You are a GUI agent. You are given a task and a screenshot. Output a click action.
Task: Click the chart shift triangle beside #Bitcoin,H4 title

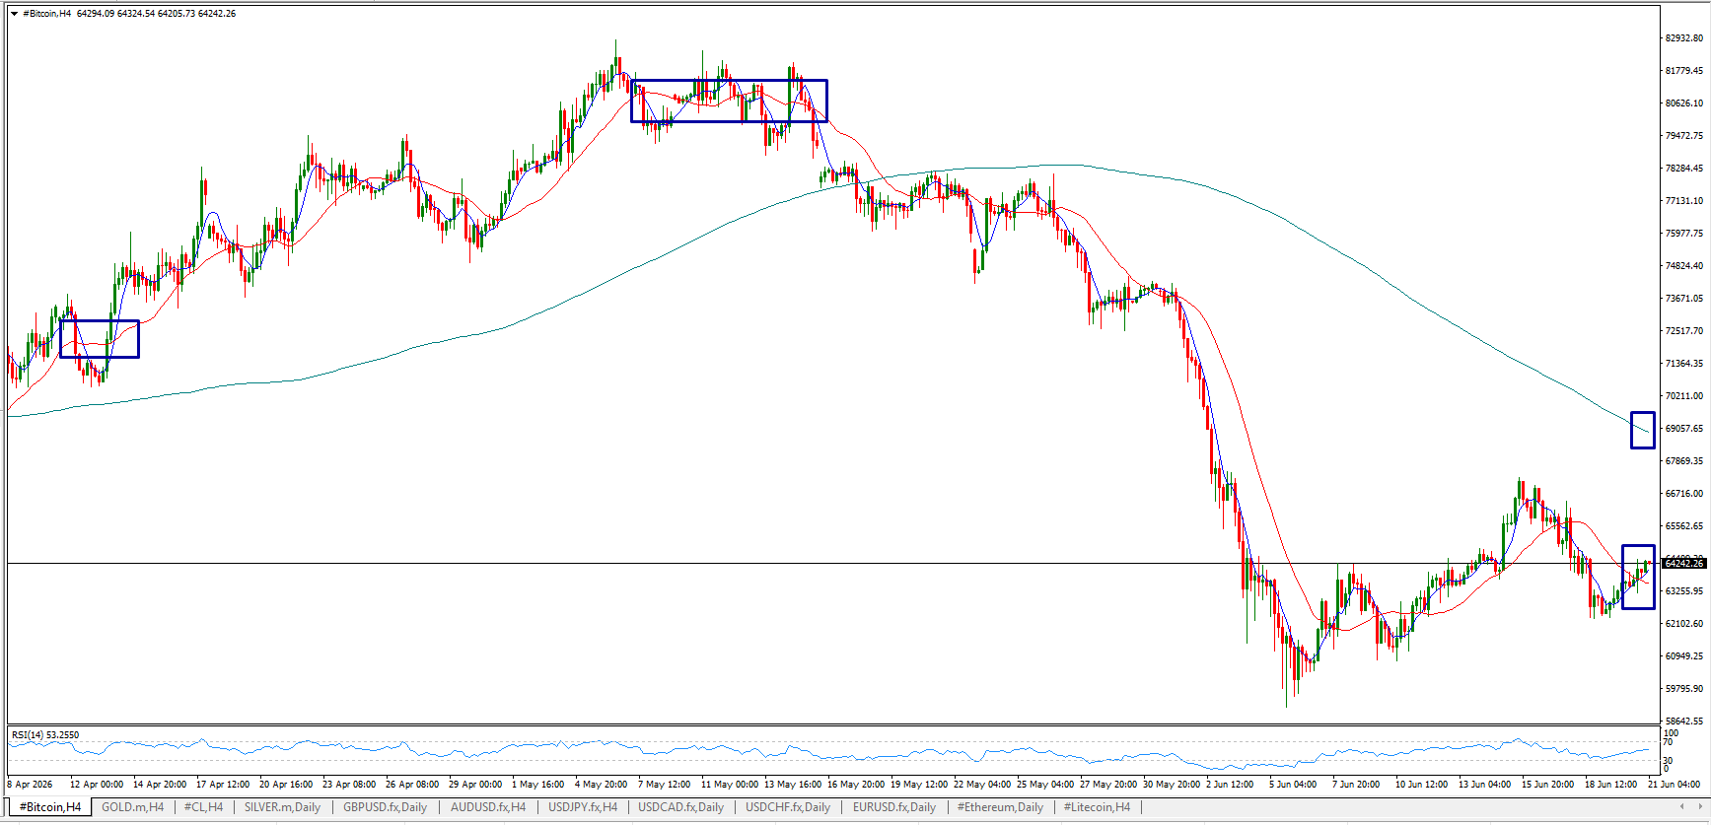pos(14,14)
